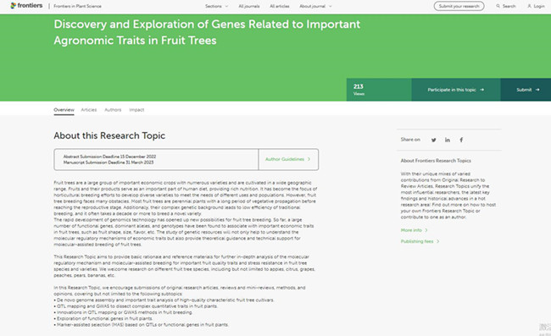Image resolution: width=551 pixels, height=336 pixels.
Task: Expand the About journal dropdown
Action: 315,6
